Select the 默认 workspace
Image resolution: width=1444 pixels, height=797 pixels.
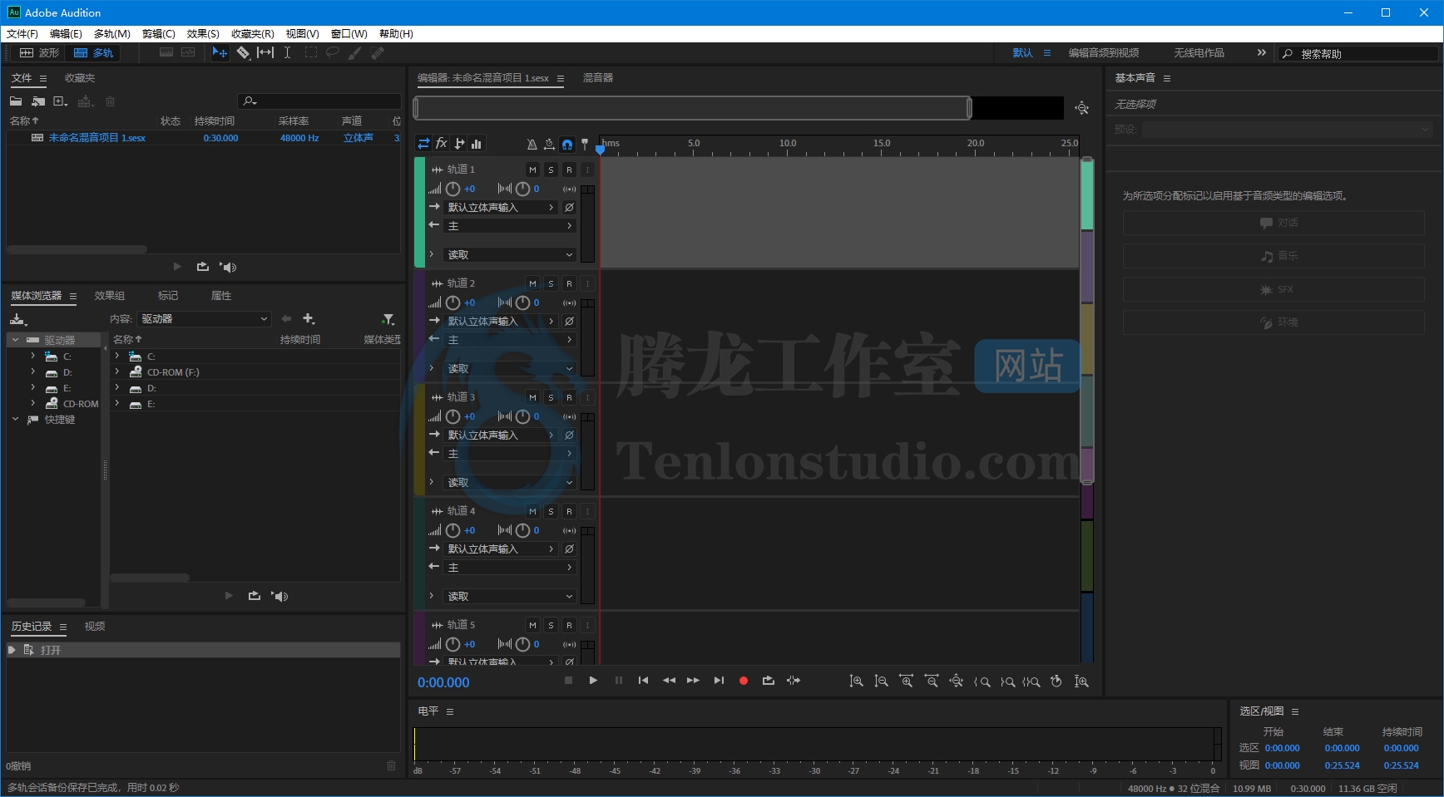[1022, 53]
